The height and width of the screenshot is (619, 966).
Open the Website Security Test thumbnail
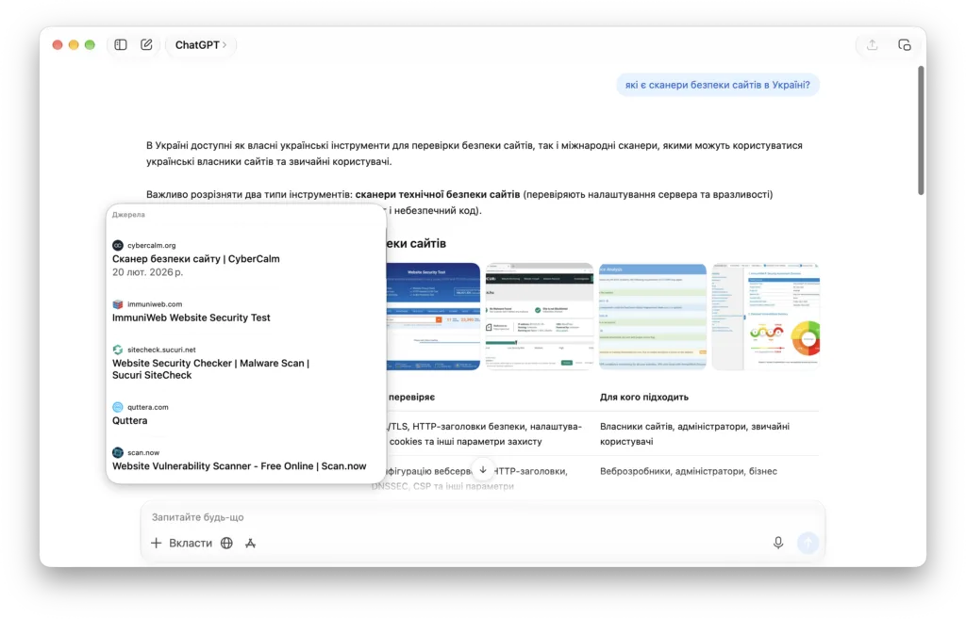point(433,317)
